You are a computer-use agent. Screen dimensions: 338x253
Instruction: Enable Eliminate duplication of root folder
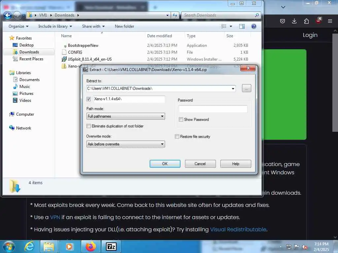[88, 126]
